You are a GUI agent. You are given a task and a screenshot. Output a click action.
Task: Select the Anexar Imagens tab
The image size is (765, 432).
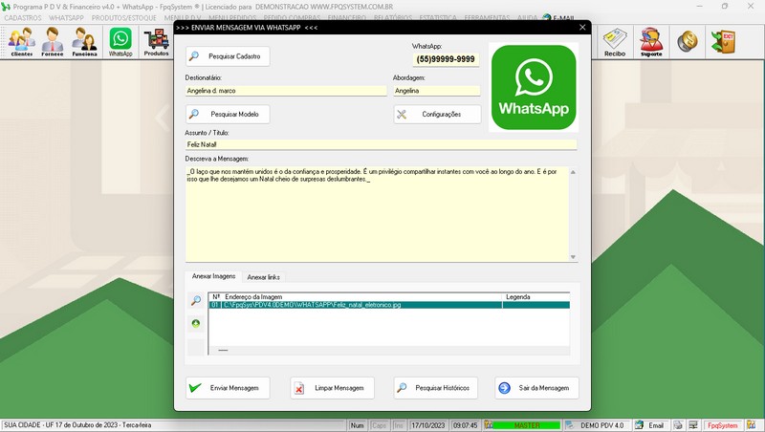213,276
